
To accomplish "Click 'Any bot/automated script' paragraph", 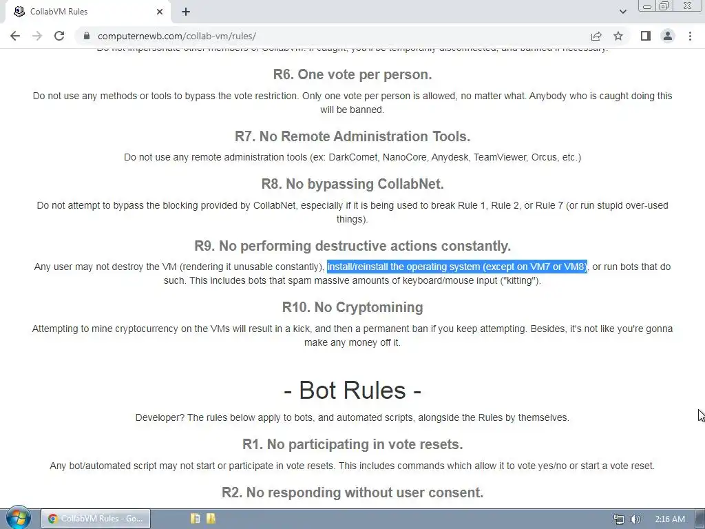I will point(352,466).
